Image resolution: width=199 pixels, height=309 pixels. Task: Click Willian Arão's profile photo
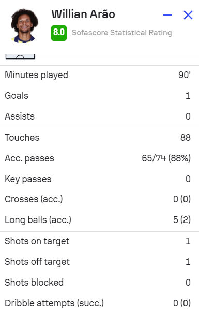tap(24, 26)
